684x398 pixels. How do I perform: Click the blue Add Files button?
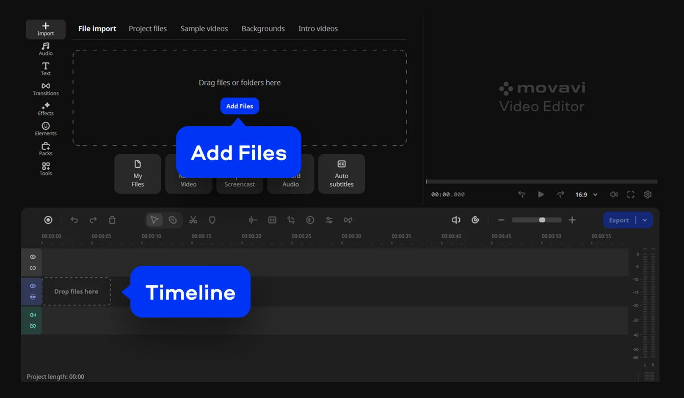(x=240, y=106)
